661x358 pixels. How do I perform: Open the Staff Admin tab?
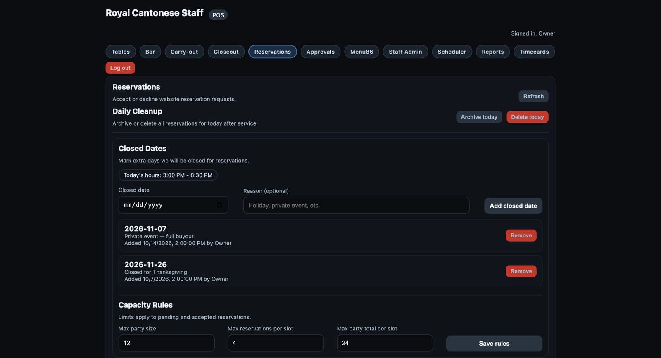(405, 52)
